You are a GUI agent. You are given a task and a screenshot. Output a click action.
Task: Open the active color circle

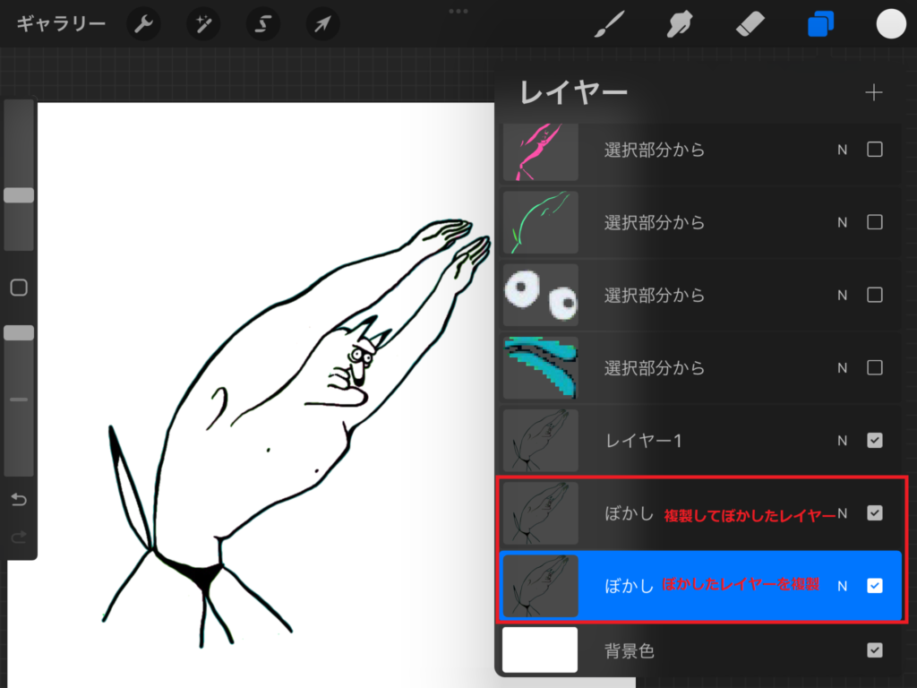891,24
